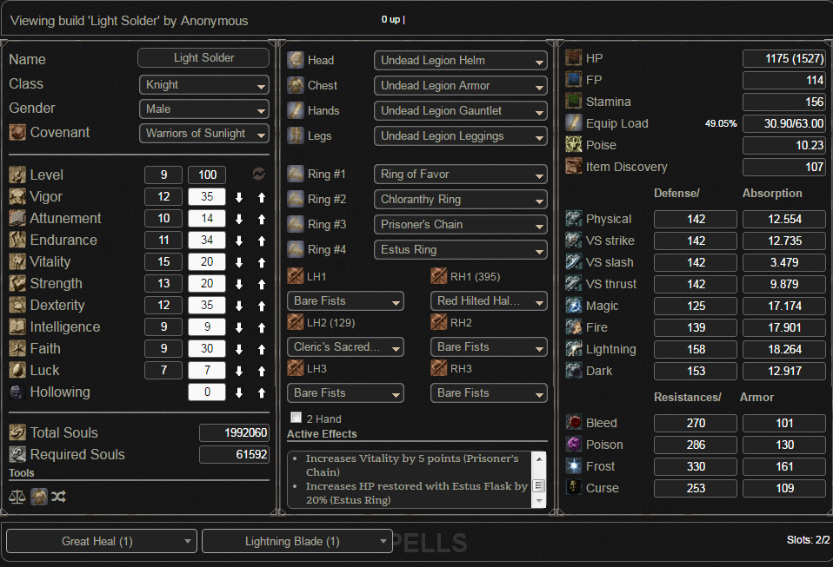This screenshot has height=567, width=833.
Task: Click the HP value 1175 (1527)
Action: (783, 58)
